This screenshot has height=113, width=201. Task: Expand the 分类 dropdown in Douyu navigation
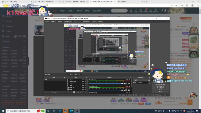click(x=62, y=11)
